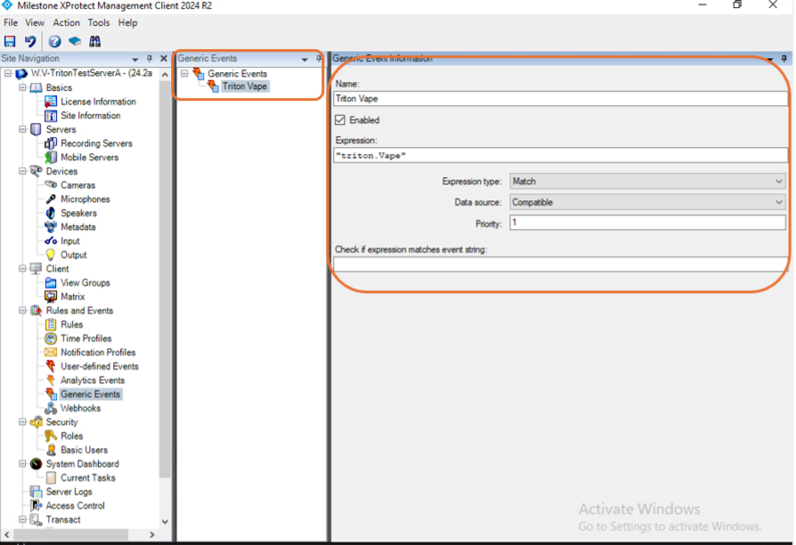Open the Help menu
Screen dimensions: 796x545
click(128, 23)
